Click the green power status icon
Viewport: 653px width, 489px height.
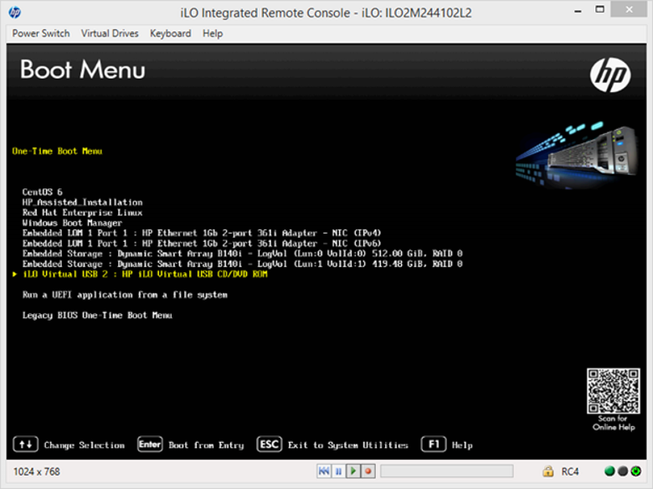pyautogui.click(x=636, y=471)
